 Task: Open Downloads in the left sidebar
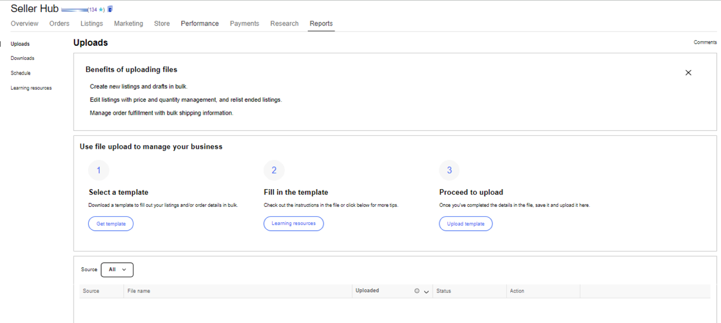(x=23, y=58)
